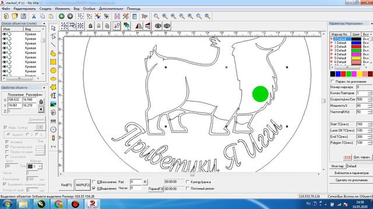The image size is (373, 209).
Task: Open the Библиотека параметров button
Action: (x=351, y=173)
